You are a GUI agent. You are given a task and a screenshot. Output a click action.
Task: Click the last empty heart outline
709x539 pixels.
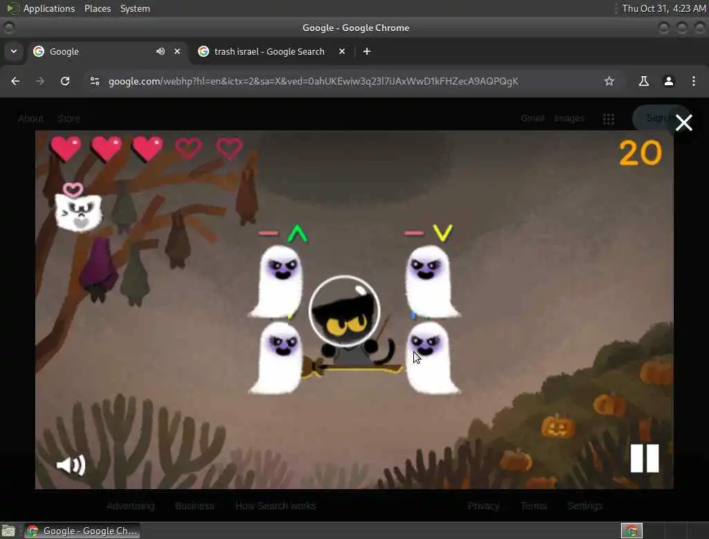point(229,148)
